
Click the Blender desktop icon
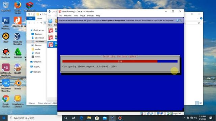pos(18,84)
